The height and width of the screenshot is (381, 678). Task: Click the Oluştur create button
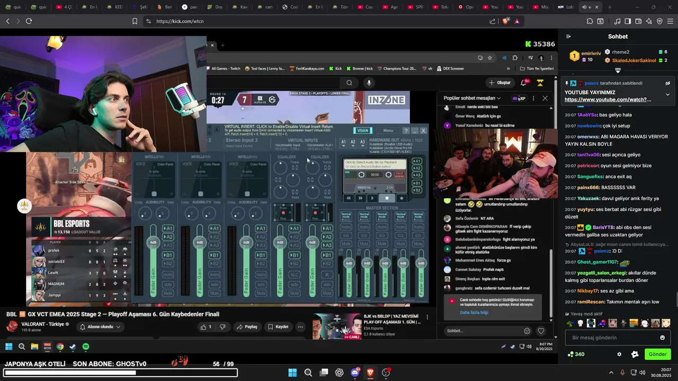(500, 83)
